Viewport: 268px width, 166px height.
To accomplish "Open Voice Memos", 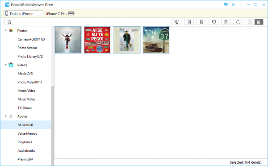I will pyautogui.click(x=27, y=133).
